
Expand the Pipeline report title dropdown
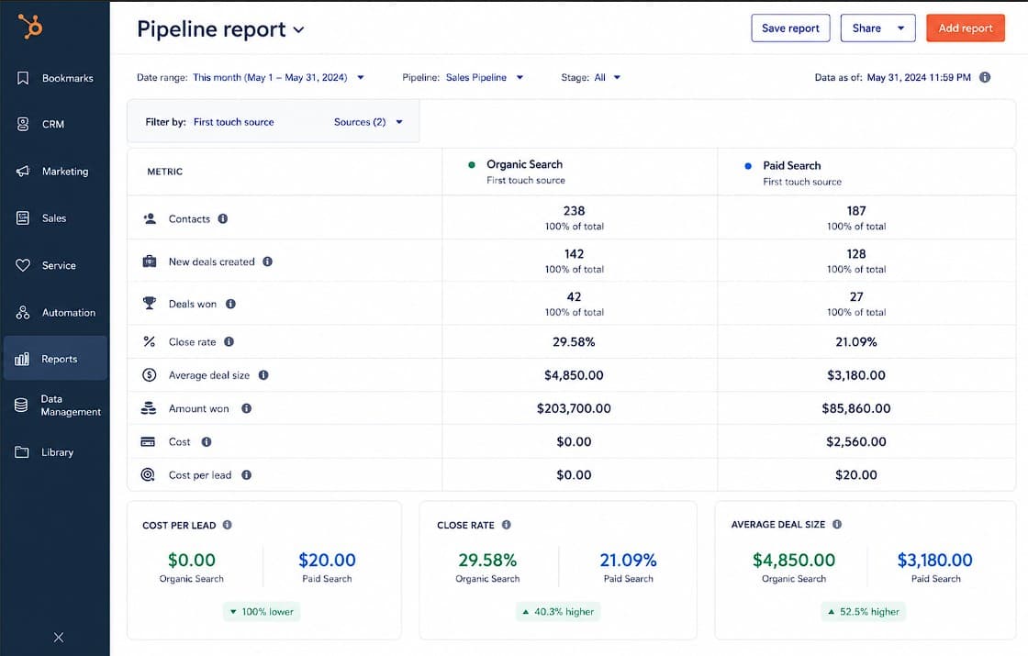(298, 30)
